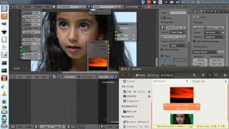Click screen layout browse icon beside Compositing

tap(54, 7)
